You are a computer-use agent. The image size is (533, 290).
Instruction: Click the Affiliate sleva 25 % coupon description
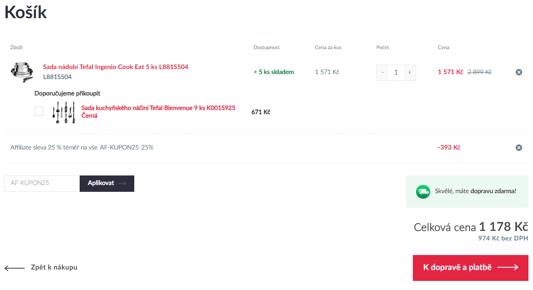coord(81,147)
